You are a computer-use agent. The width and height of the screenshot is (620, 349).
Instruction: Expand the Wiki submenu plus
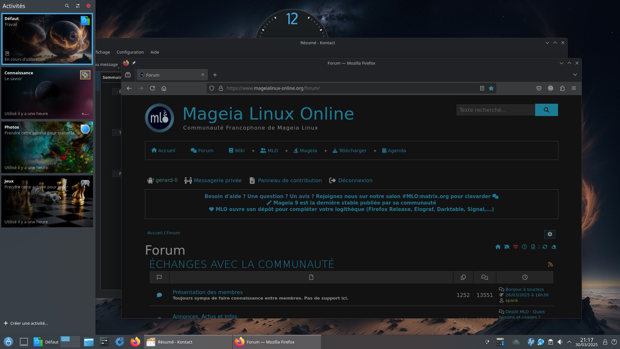pyautogui.click(x=253, y=151)
